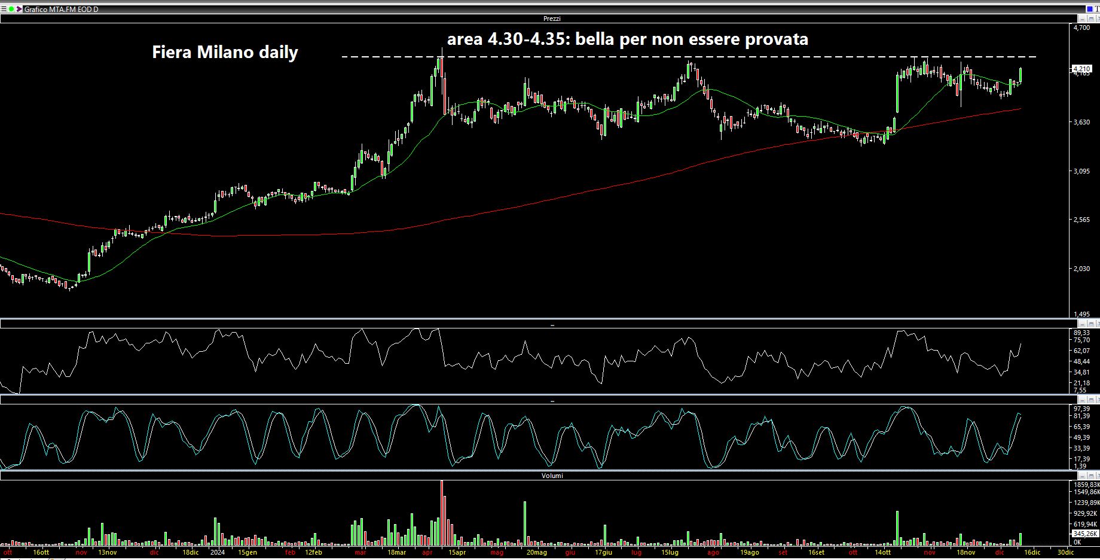Image resolution: width=1100 pixels, height=560 pixels.
Task: Maximize the stochastic oscillator panel
Action: 1091,400
